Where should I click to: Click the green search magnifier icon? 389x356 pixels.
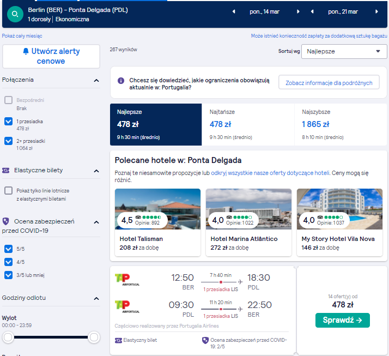point(15,14)
